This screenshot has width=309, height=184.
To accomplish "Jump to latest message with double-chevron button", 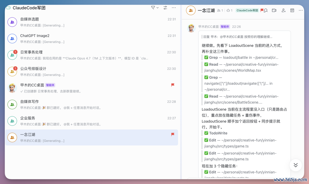I will (x=296, y=165).
